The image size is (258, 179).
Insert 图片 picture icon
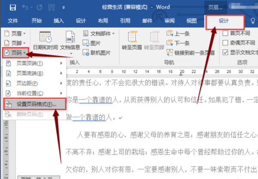tap(86, 43)
